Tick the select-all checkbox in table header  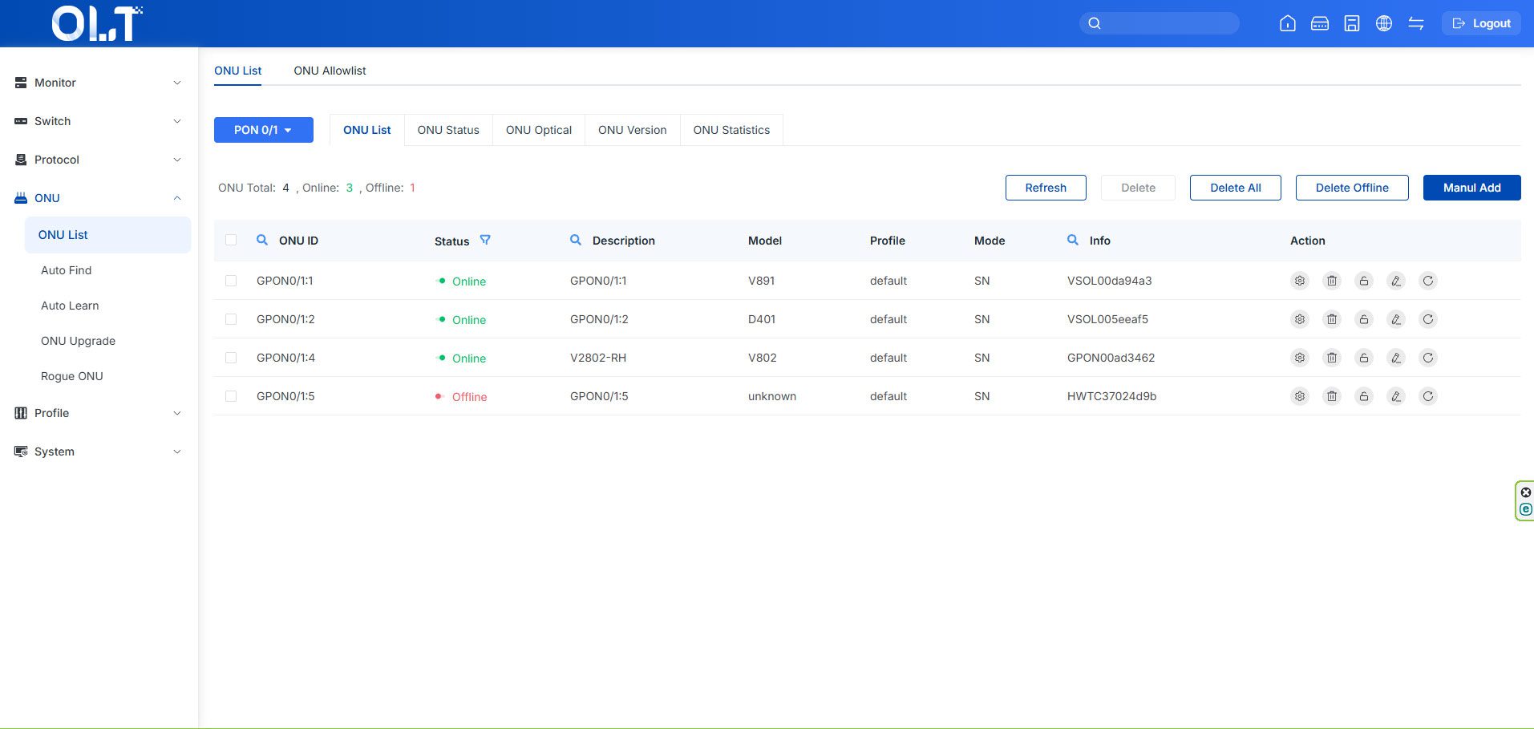click(231, 240)
